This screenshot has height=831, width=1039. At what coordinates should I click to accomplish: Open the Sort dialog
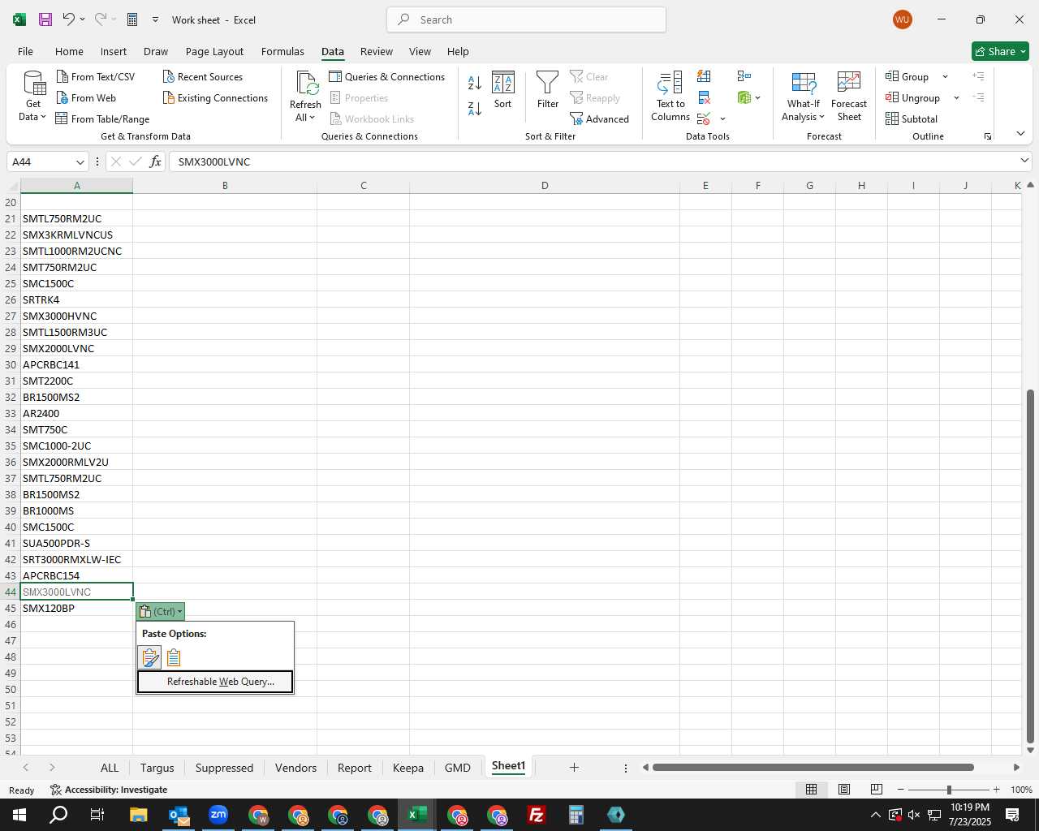503,90
